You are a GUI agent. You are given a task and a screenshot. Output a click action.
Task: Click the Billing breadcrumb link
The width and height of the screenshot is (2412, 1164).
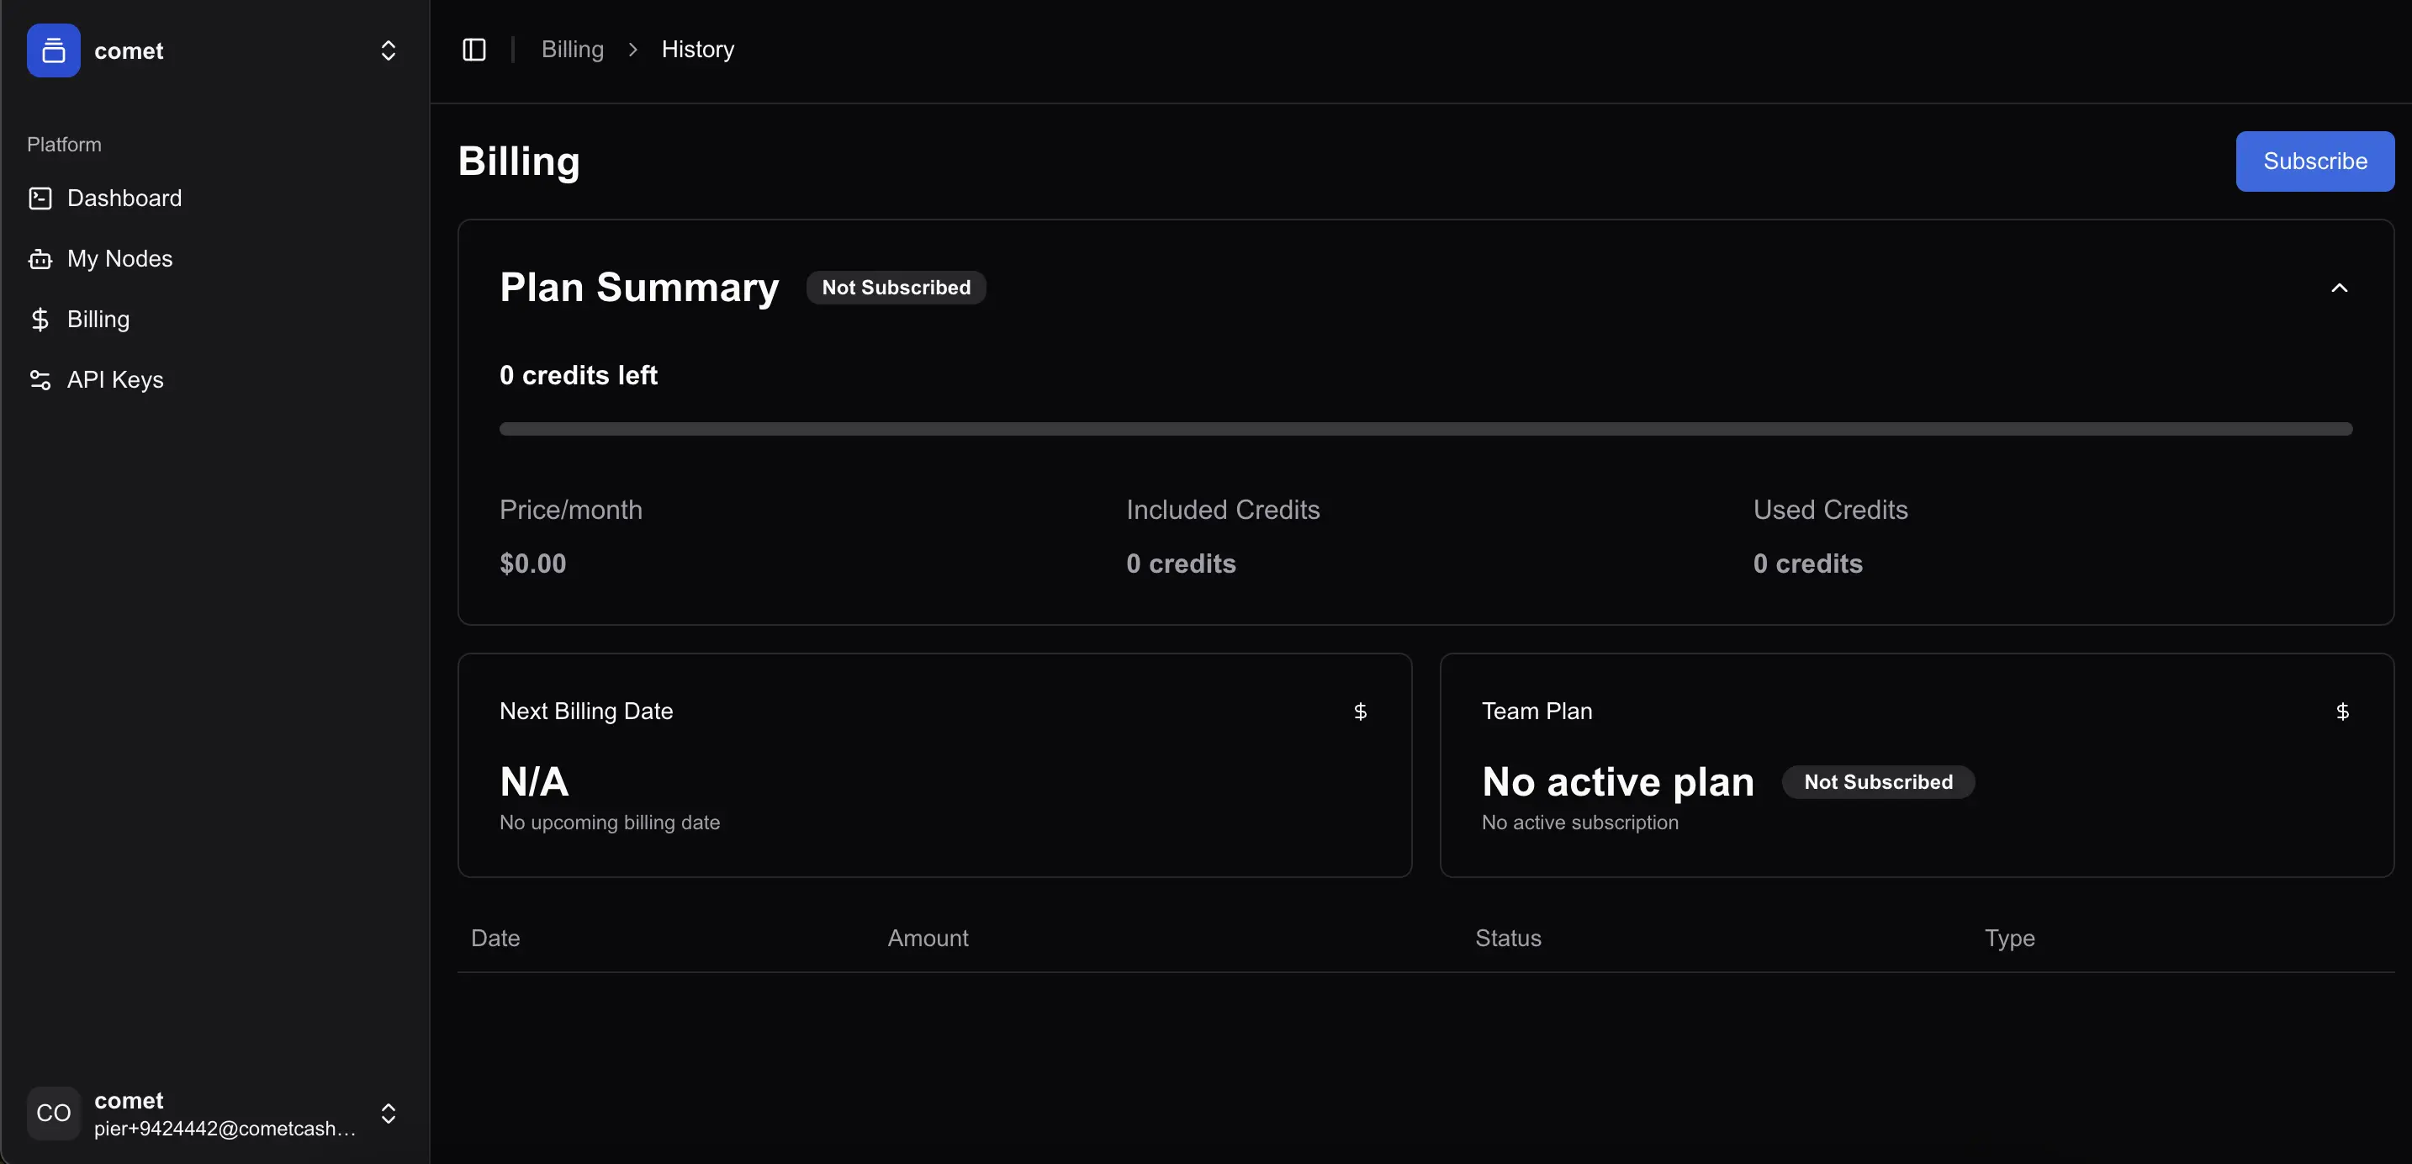(572, 50)
